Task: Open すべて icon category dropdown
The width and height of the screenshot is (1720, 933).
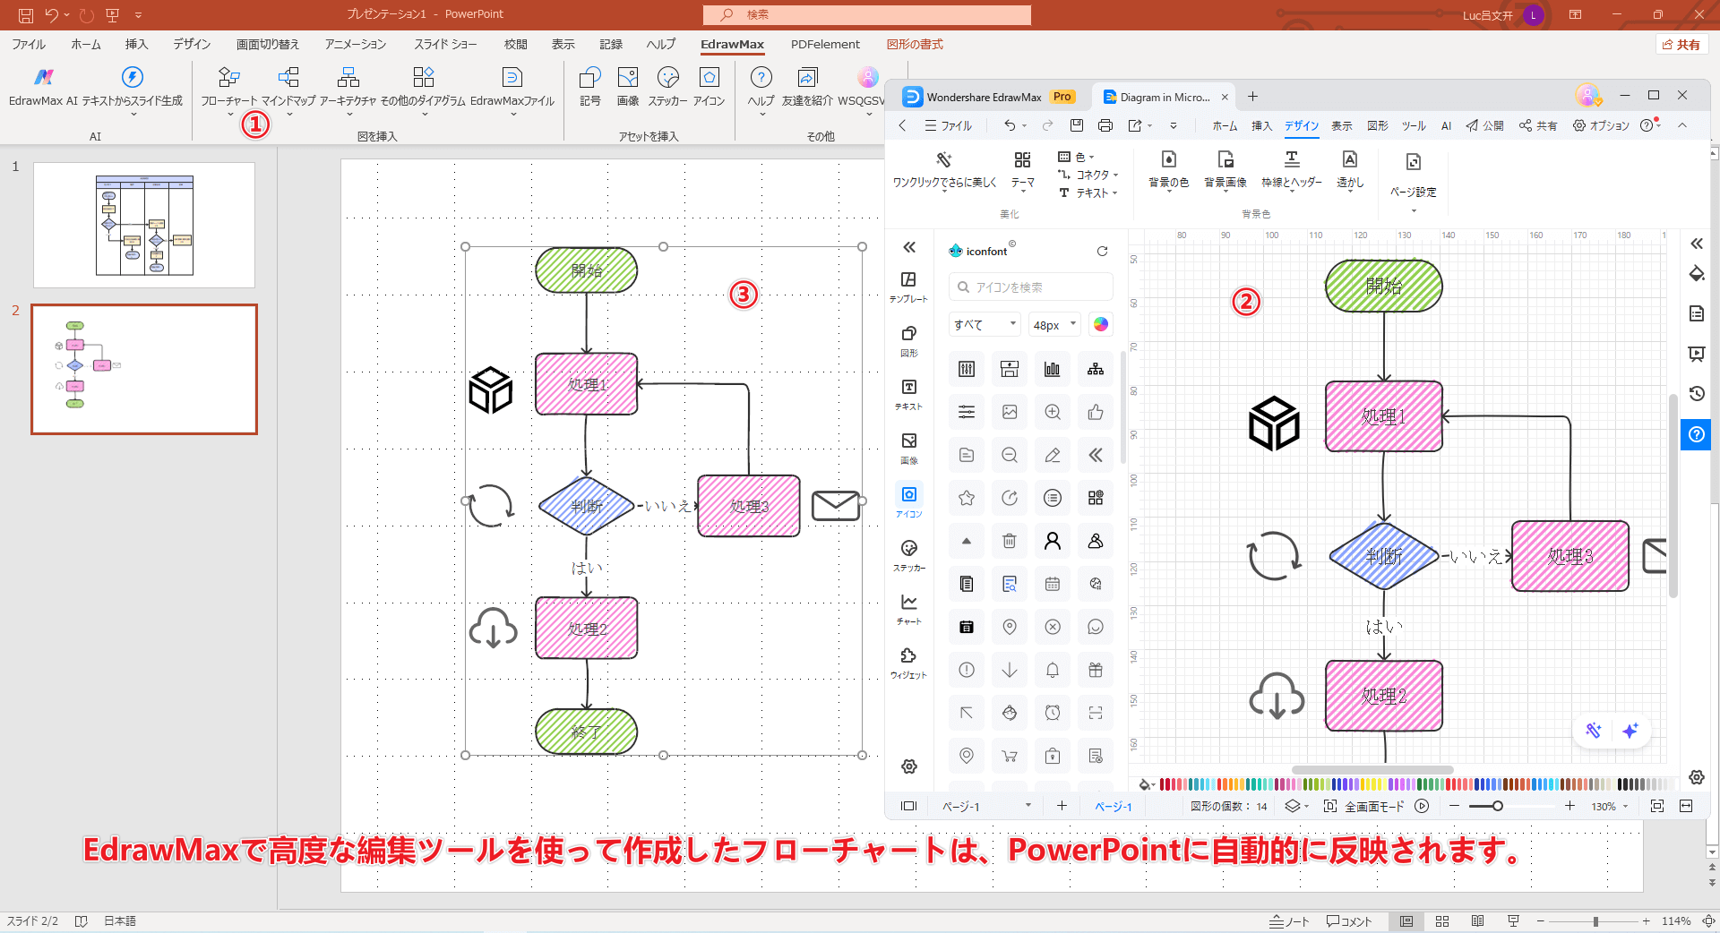Action: coord(985,324)
